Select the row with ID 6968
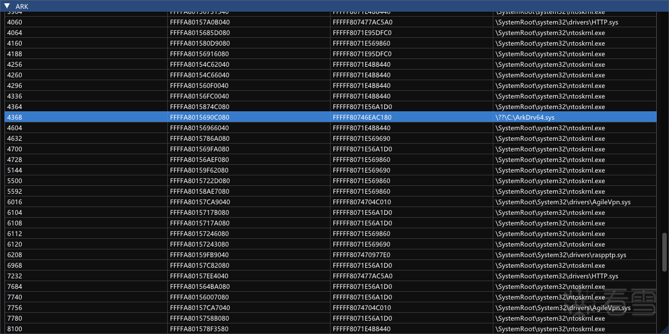The image size is (669, 334). 14,266
